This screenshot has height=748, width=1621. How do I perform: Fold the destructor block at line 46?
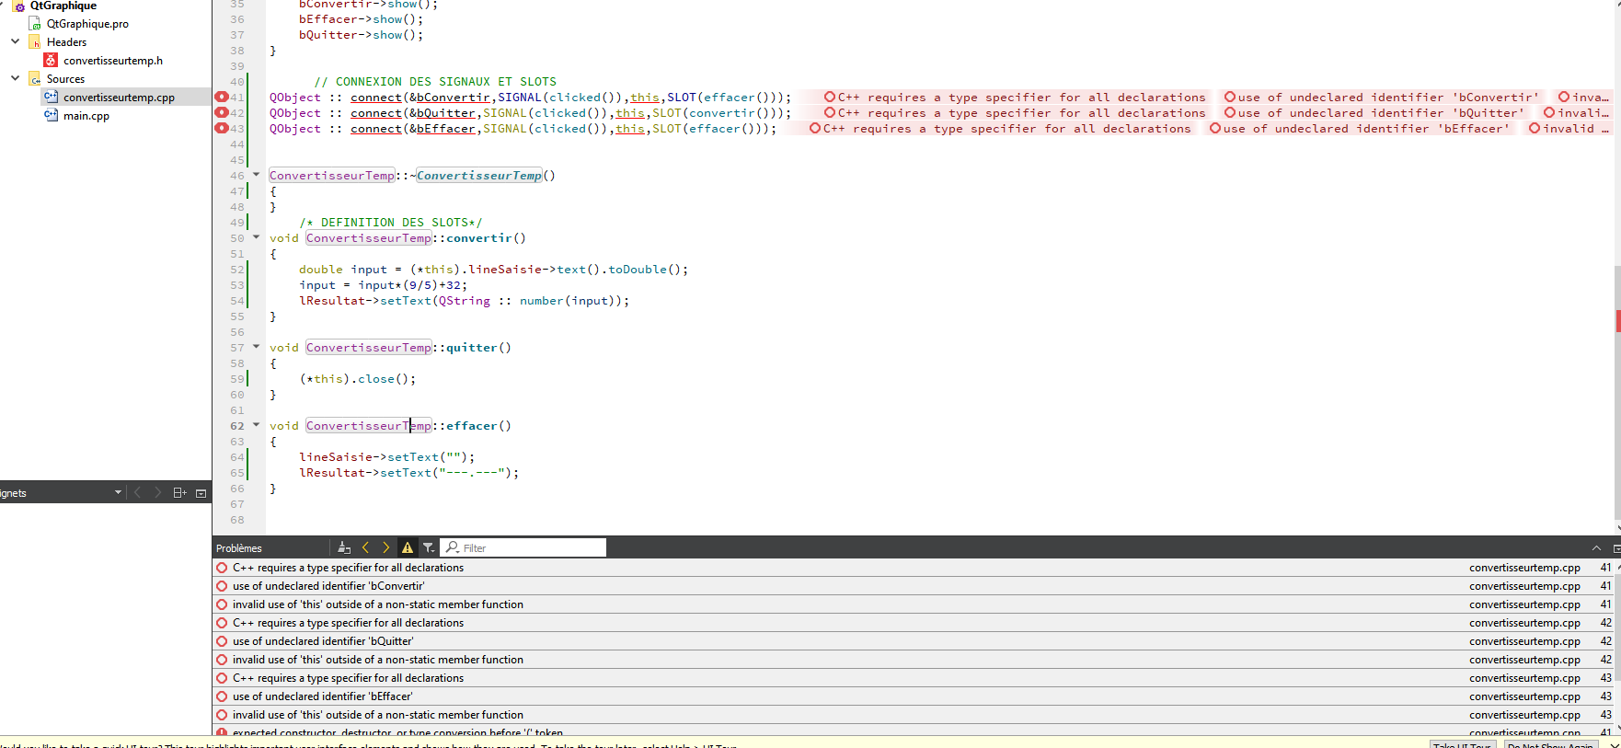(257, 174)
